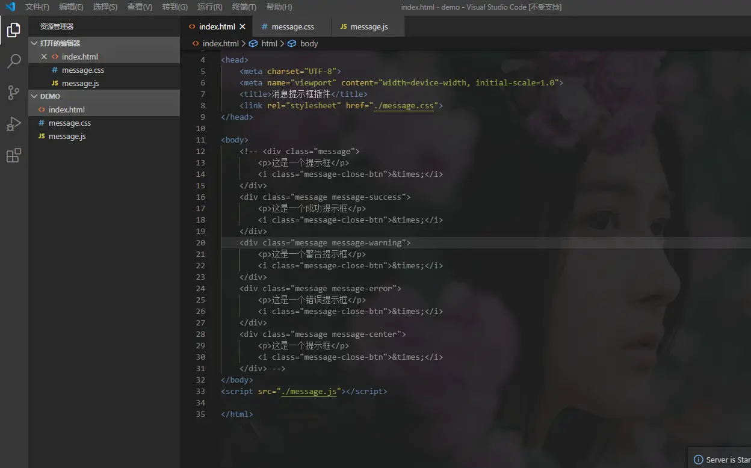Open the Source Control view

tap(14, 92)
